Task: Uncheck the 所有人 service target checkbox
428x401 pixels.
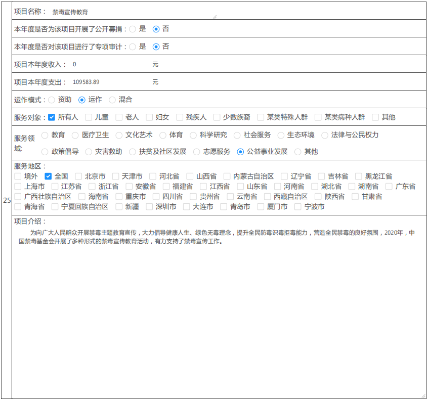Action: 52,117
